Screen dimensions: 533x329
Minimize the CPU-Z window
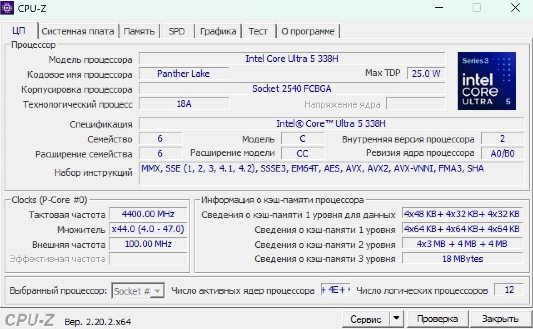(x=440, y=8)
